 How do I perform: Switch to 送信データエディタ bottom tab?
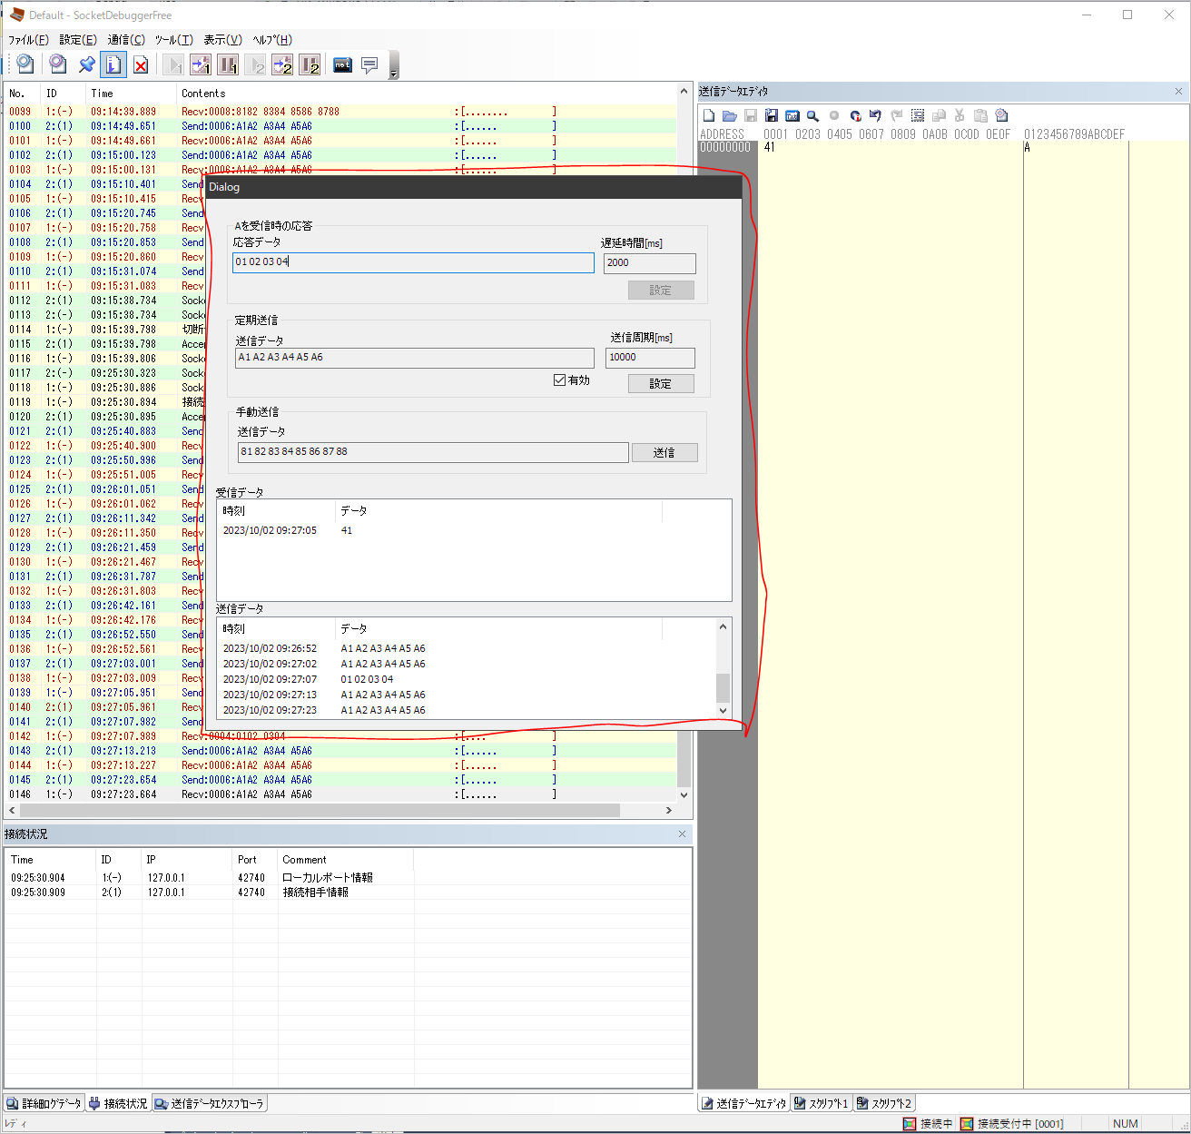[x=743, y=1103]
